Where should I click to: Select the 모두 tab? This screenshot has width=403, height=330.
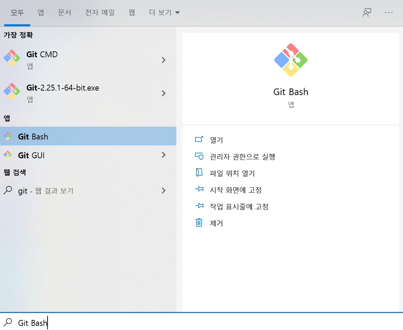pyautogui.click(x=17, y=12)
